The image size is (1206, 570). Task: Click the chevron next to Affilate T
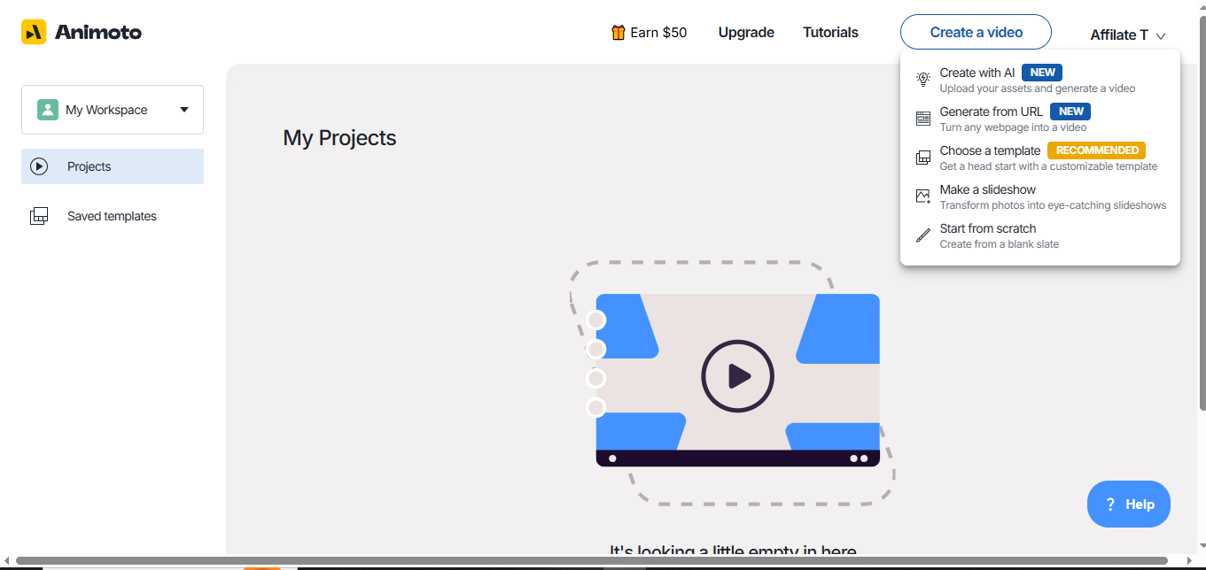click(1161, 36)
